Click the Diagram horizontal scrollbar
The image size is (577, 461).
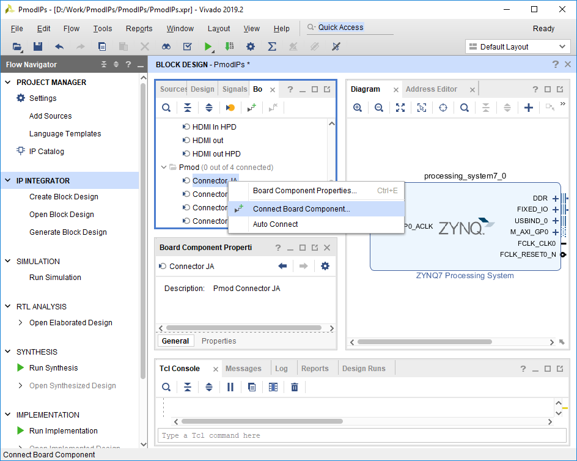(x=425, y=342)
